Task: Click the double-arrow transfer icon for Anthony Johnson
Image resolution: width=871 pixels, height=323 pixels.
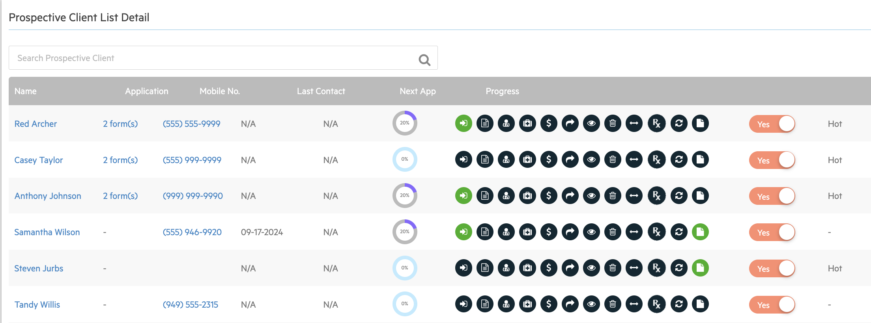Action: 634,196
